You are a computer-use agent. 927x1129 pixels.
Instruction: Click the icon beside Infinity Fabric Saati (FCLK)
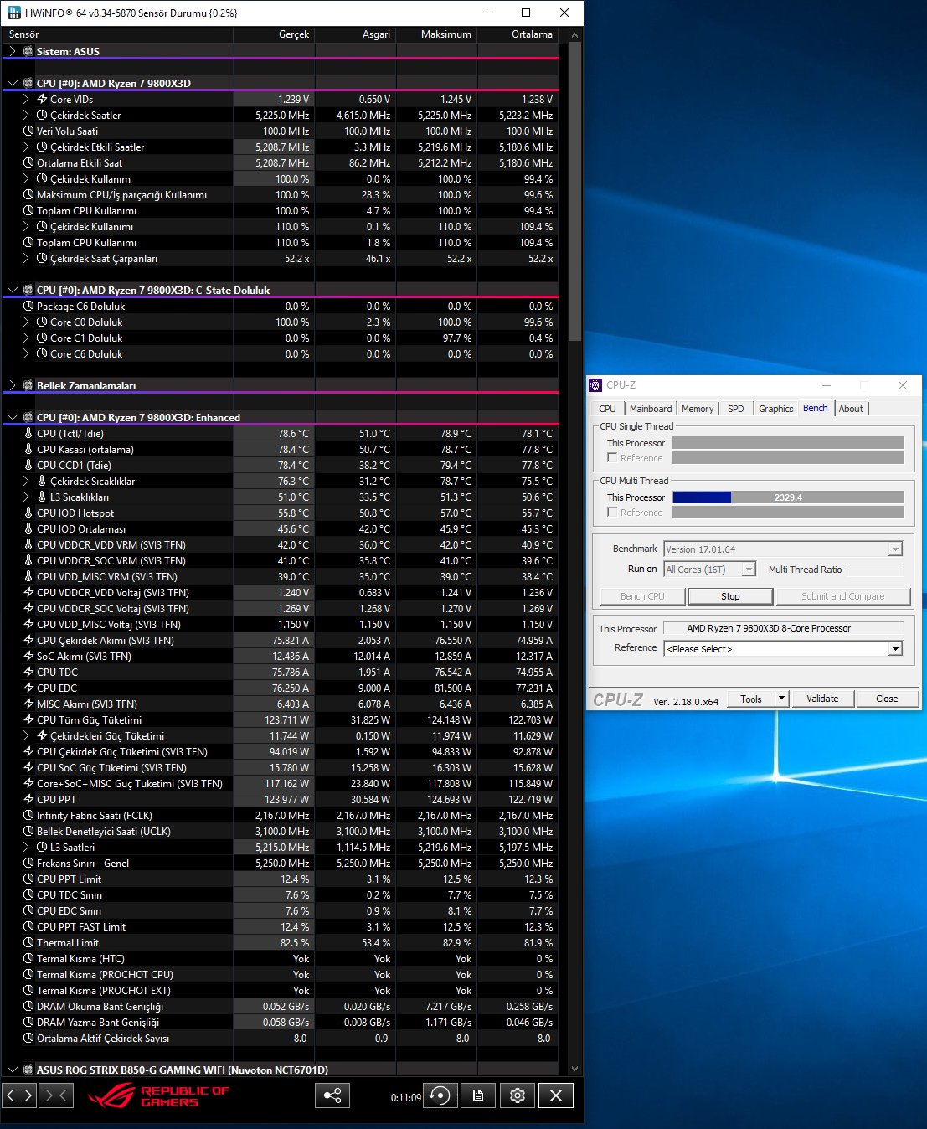pos(28,815)
